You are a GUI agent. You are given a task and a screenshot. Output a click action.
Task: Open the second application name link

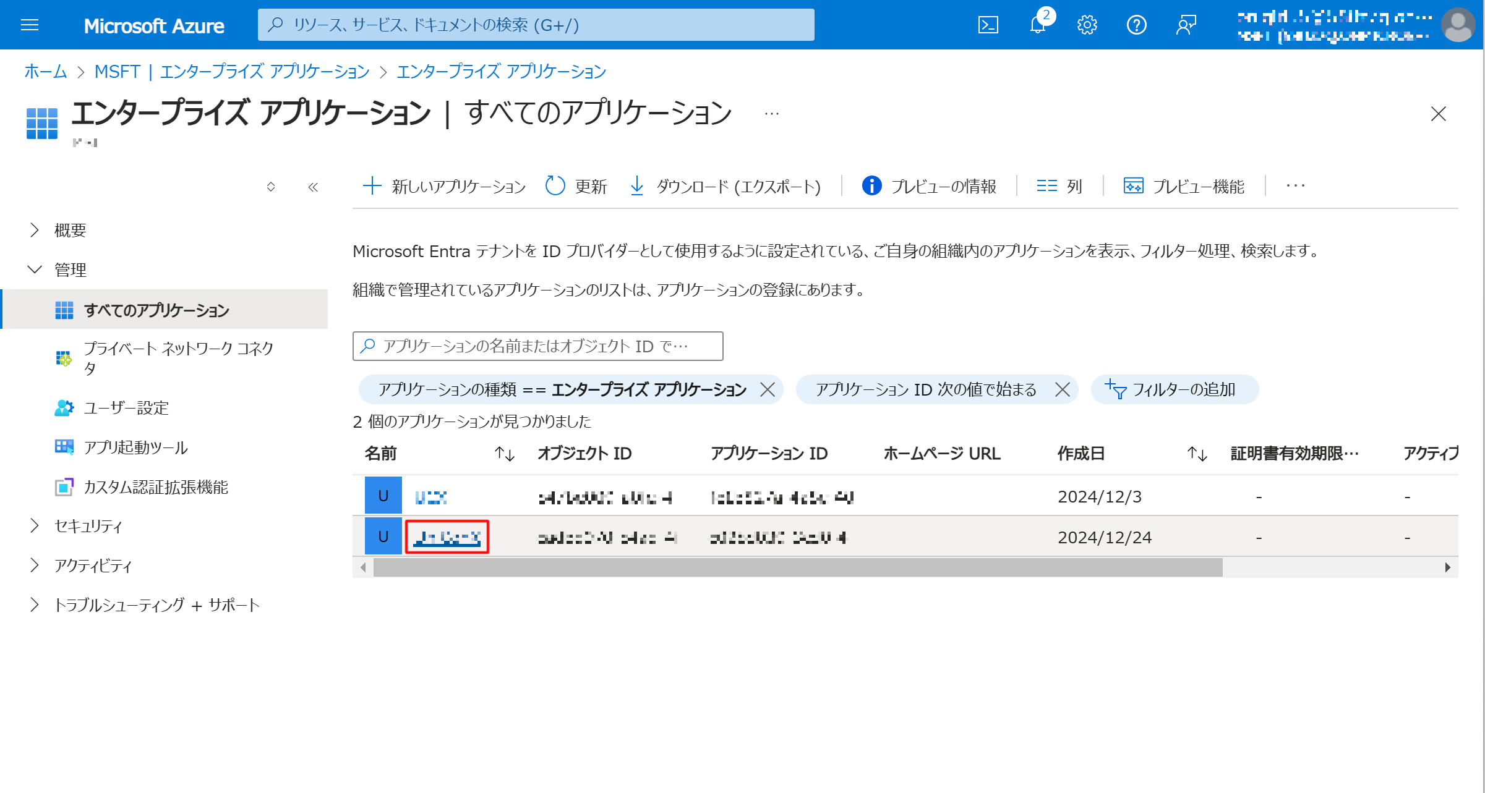447,537
